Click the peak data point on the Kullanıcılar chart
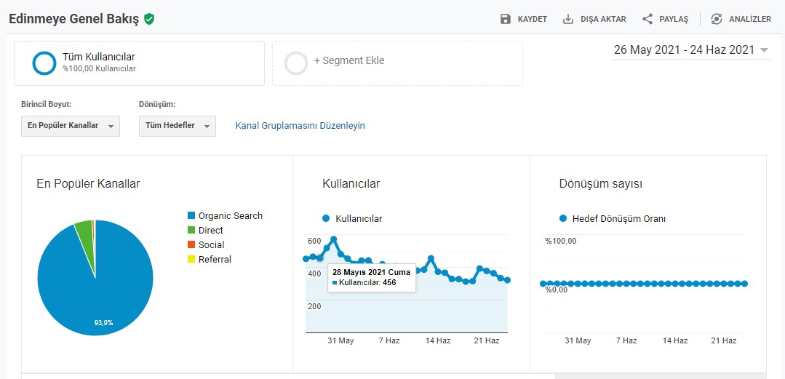 [334, 239]
